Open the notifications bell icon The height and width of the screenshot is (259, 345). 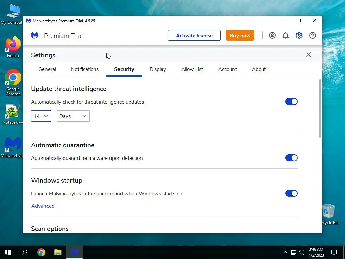[x=286, y=35]
